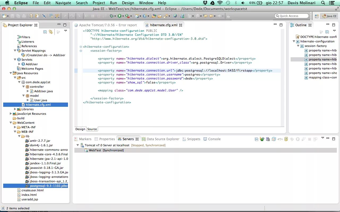Close the Outline view tab

pyautogui.click(x=310, y=25)
